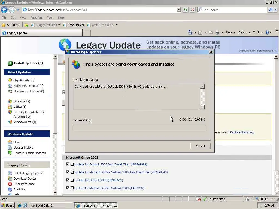This screenshot has height=209, width=279.
Task: Click the main page vertical scrollbar thumb
Action: click(x=276, y=115)
